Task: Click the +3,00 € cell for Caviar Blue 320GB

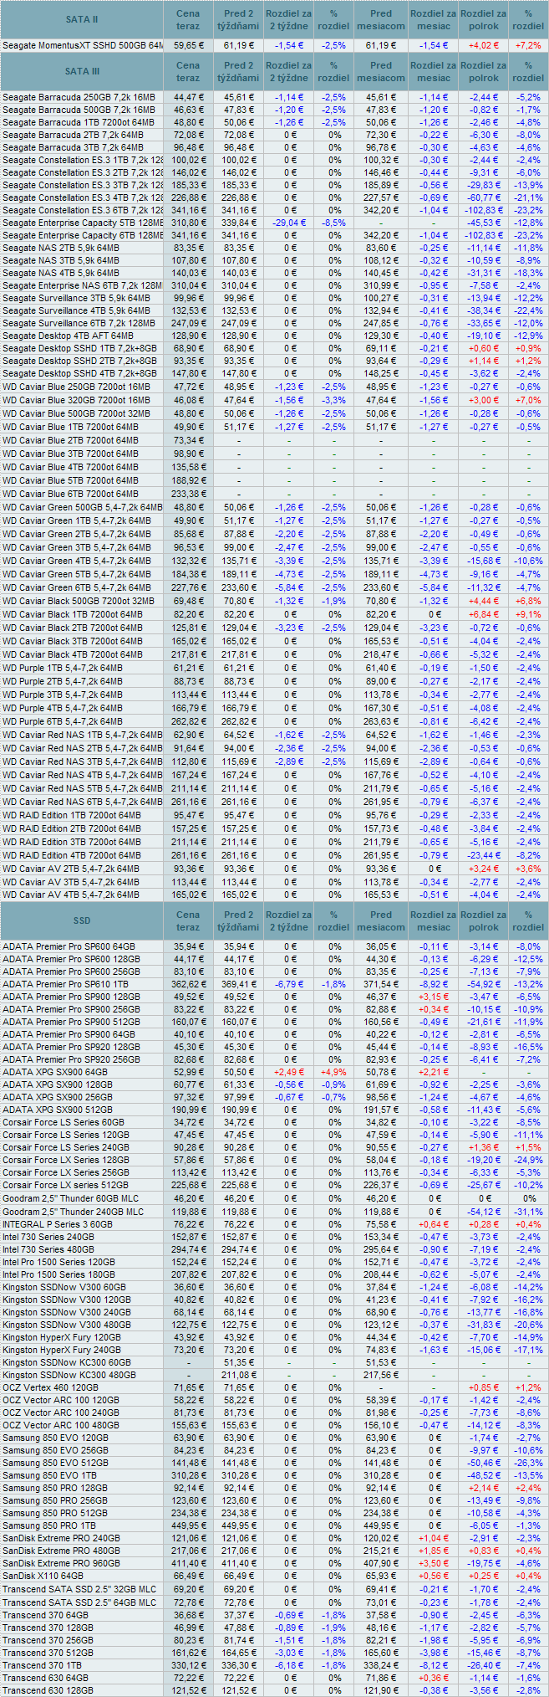Action: coord(485,400)
